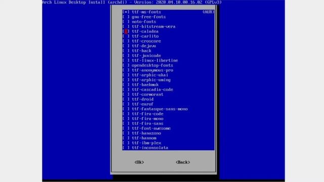Check the opendesktop-fonts checkbox
The height and width of the screenshot is (182, 324).
pos(126,65)
